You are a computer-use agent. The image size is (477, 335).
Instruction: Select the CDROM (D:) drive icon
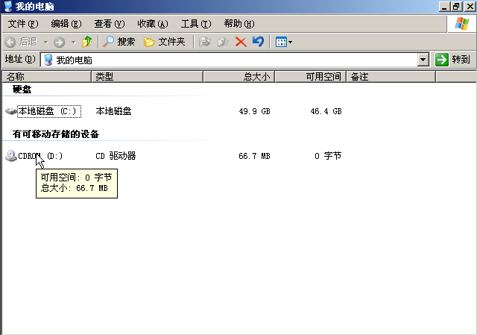11,156
